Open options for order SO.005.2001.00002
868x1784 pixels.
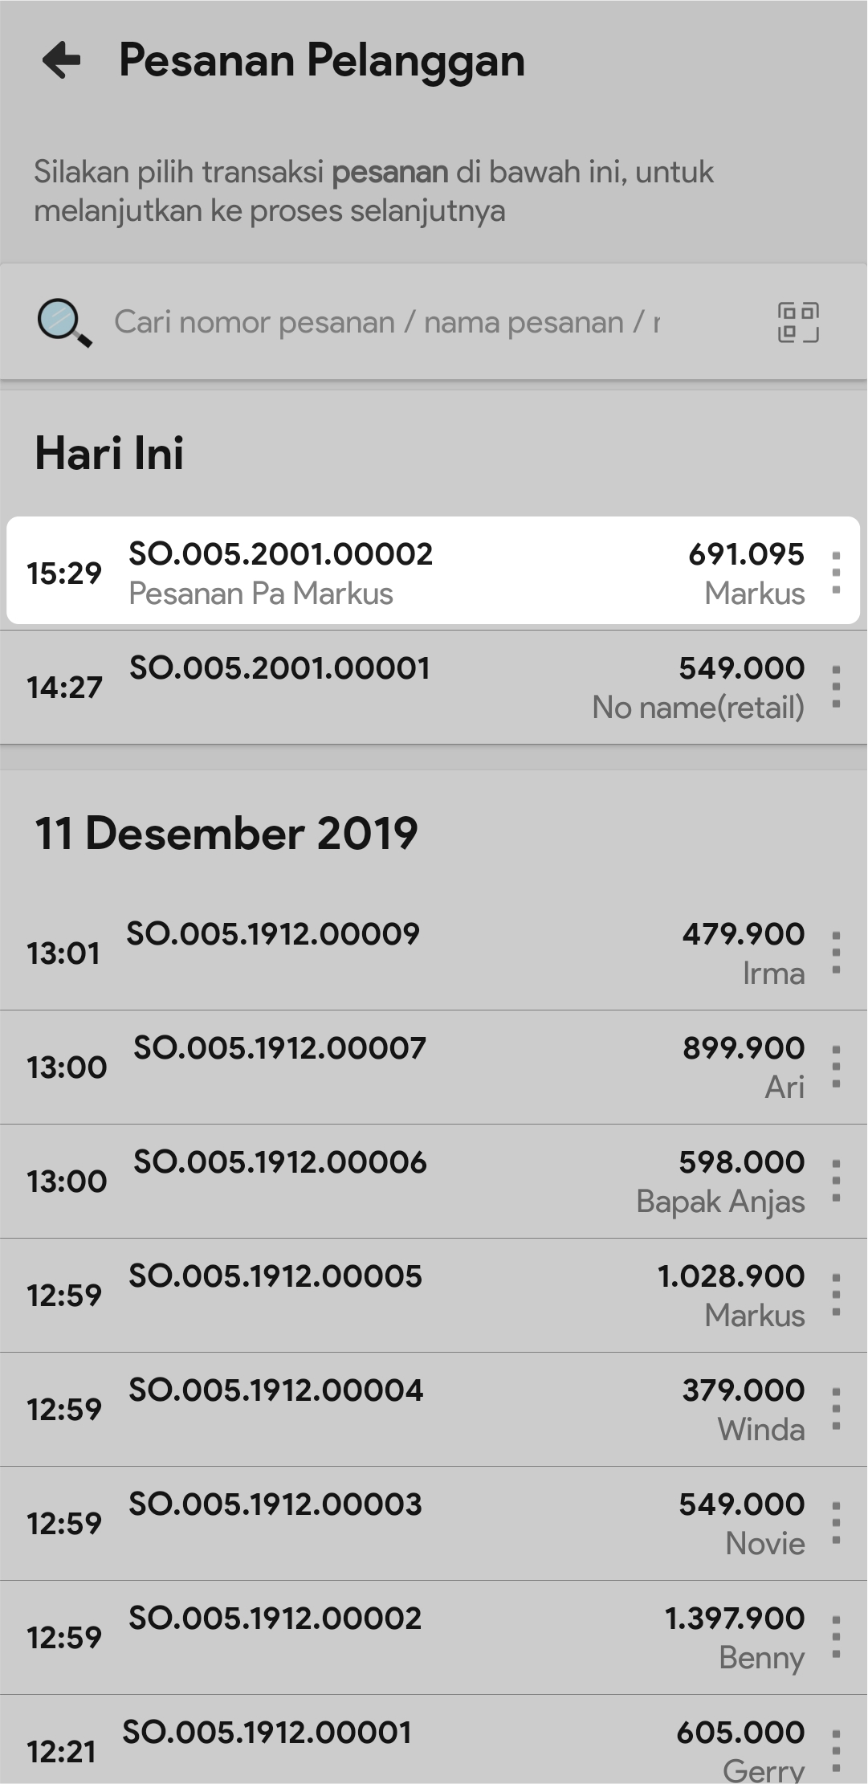pyautogui.click(x=836, y=573)
